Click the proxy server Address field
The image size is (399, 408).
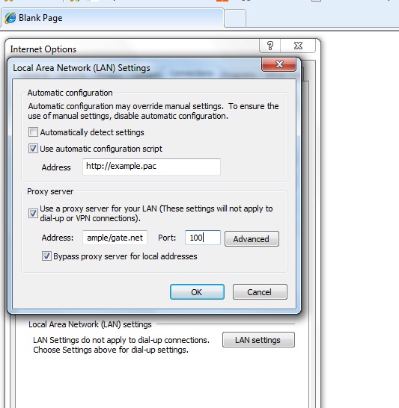coord(115,238)
